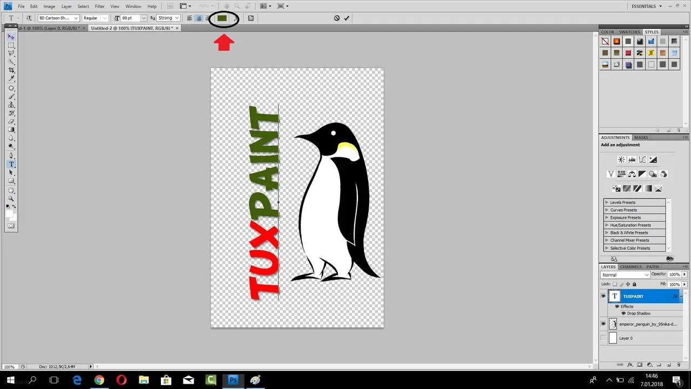
Task: Add a Levels adjustment from icons
Action: point(632,160)
